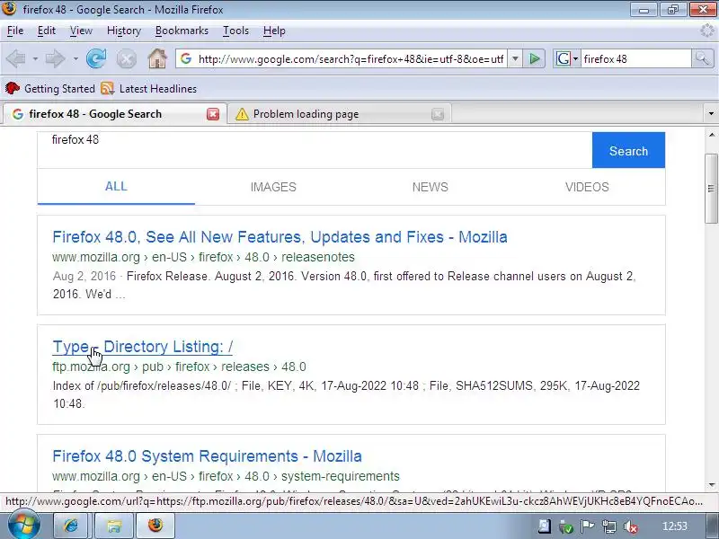Viewport: 719px width, 539px height.
Task: Switch to NEWS results
Action: (431, 187)
